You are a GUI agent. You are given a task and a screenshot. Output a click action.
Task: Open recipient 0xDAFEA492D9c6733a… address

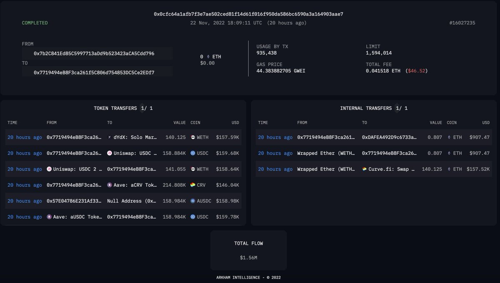(389, 137)
